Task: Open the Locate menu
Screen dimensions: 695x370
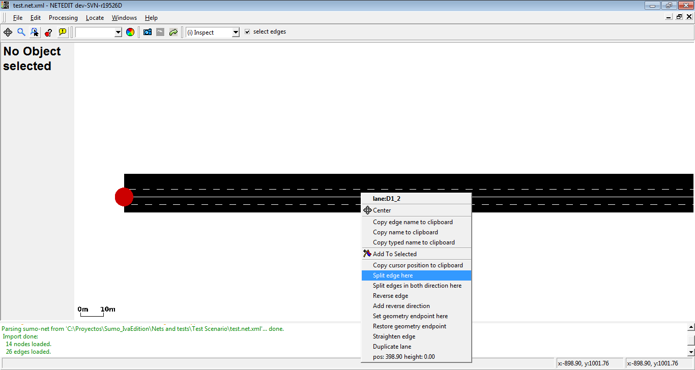Action: (95, 18)
